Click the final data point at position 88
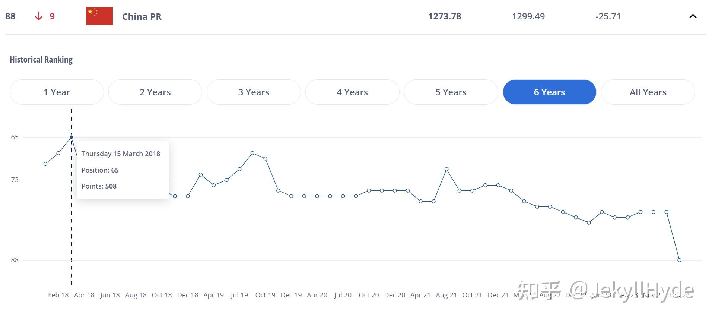 679,260
